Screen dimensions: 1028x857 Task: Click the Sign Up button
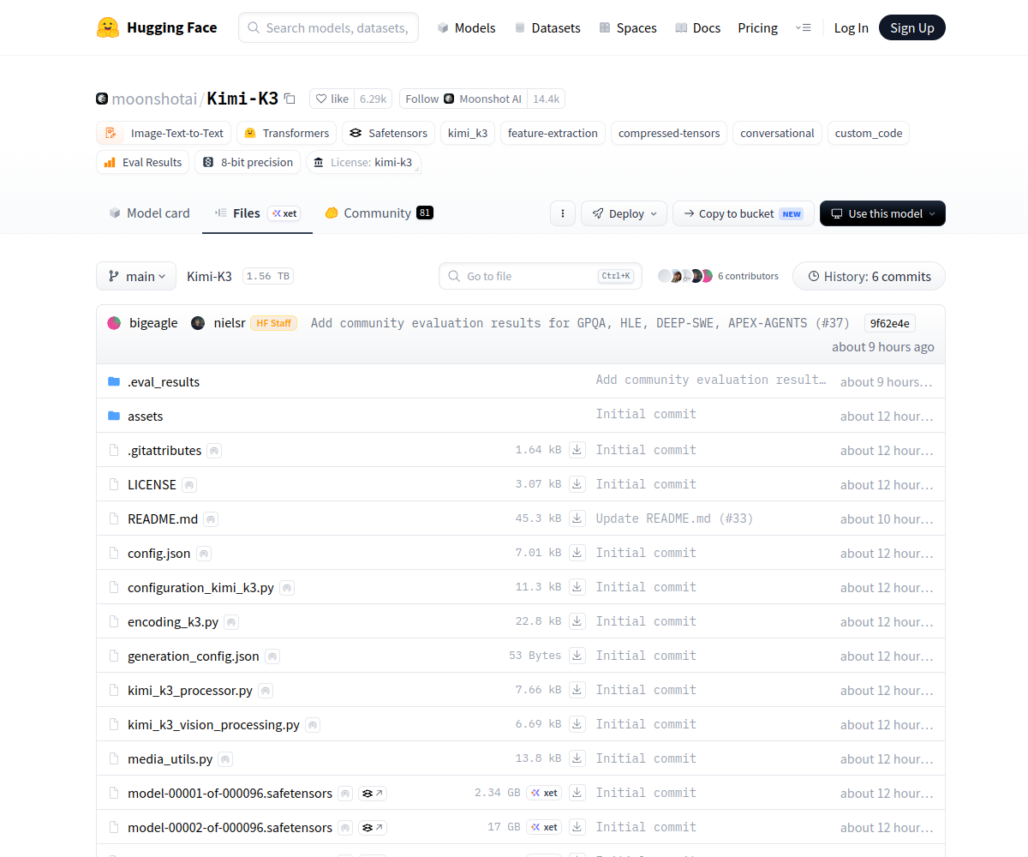[x=911, y=27]
